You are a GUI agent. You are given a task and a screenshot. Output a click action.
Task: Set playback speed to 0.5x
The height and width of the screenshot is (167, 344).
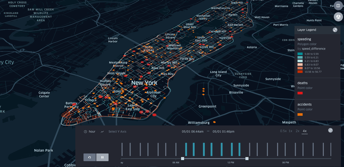pos(283,131)
